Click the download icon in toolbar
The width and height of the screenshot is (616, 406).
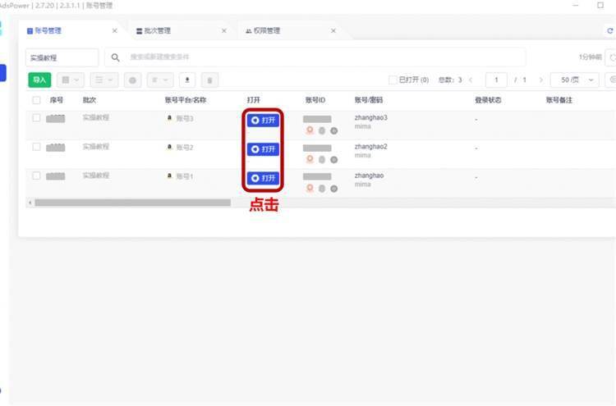pyautogui.click(x=187, y=80)
